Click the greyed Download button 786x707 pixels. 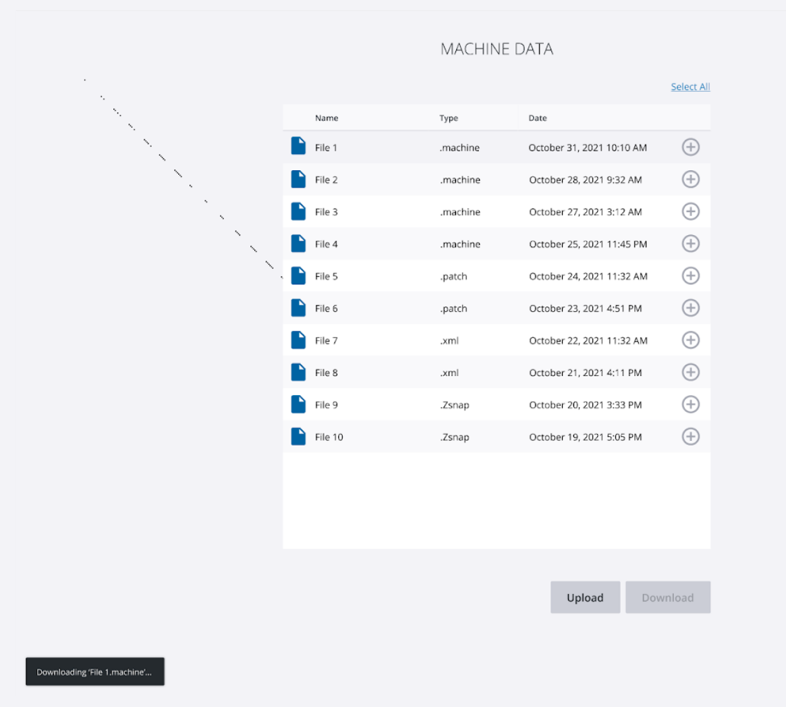click(x=668, y=597)
